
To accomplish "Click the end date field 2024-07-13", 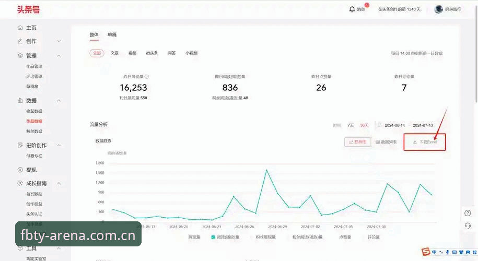I will click(x=423, y=125).
